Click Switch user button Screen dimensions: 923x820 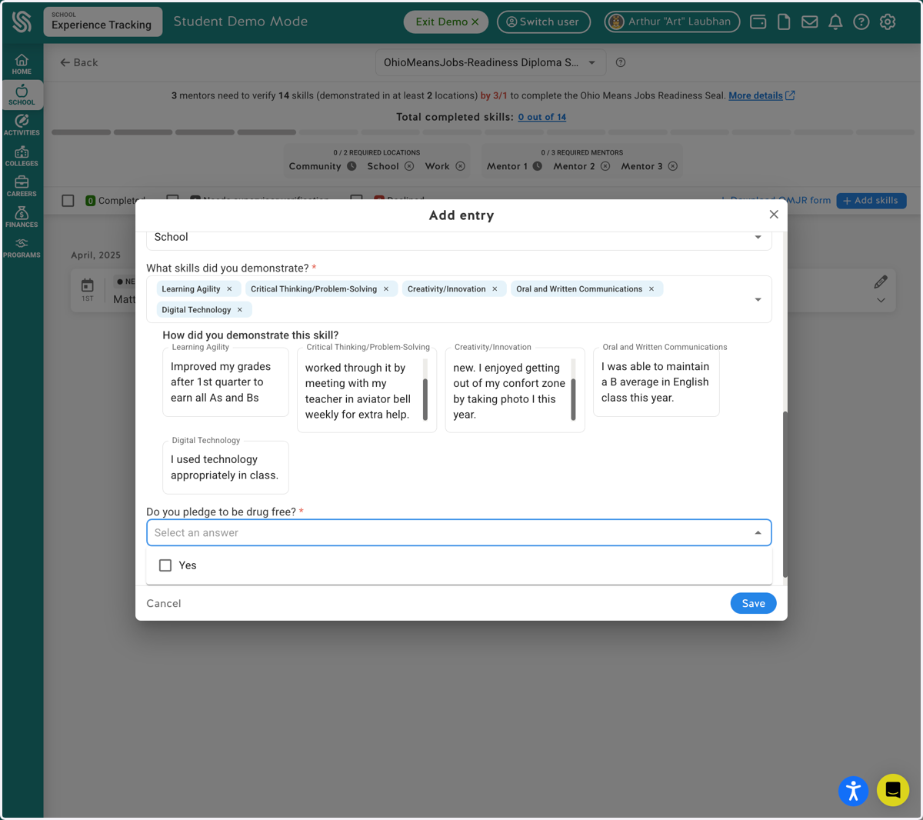(544, 22)
